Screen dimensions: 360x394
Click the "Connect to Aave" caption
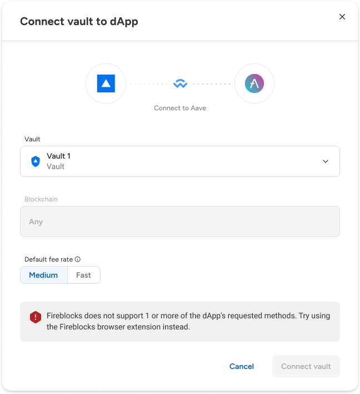(x=180, y=108)
